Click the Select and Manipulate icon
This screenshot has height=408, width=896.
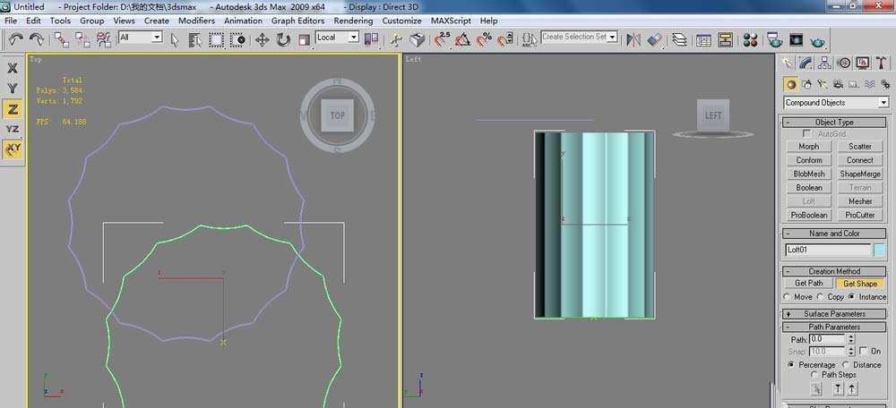tap(396, 39)
